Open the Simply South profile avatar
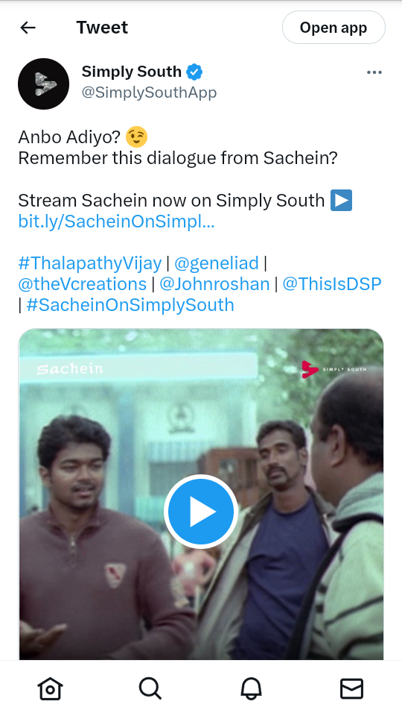The image size is (402, 716). (x=43, y=84)
